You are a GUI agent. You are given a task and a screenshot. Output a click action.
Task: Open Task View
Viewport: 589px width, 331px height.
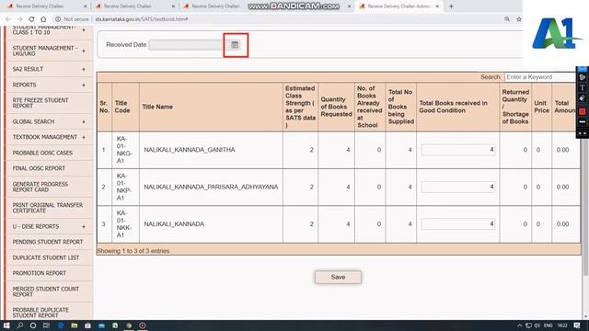pos(46,325)
